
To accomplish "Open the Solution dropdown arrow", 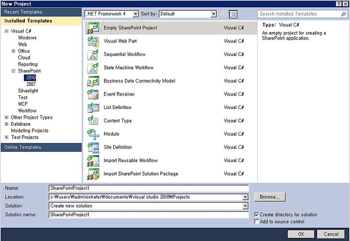I will (x=245, y=206).
